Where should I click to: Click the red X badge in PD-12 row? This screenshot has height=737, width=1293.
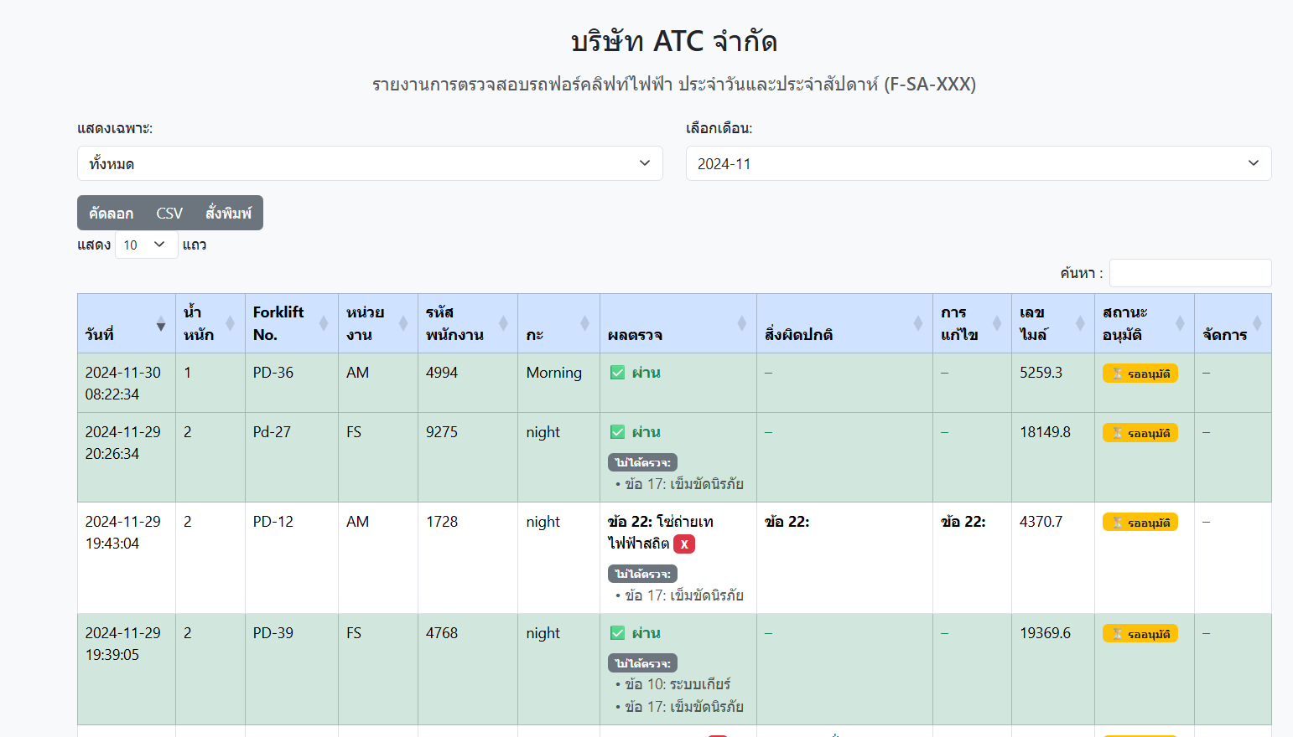[684, 544]
